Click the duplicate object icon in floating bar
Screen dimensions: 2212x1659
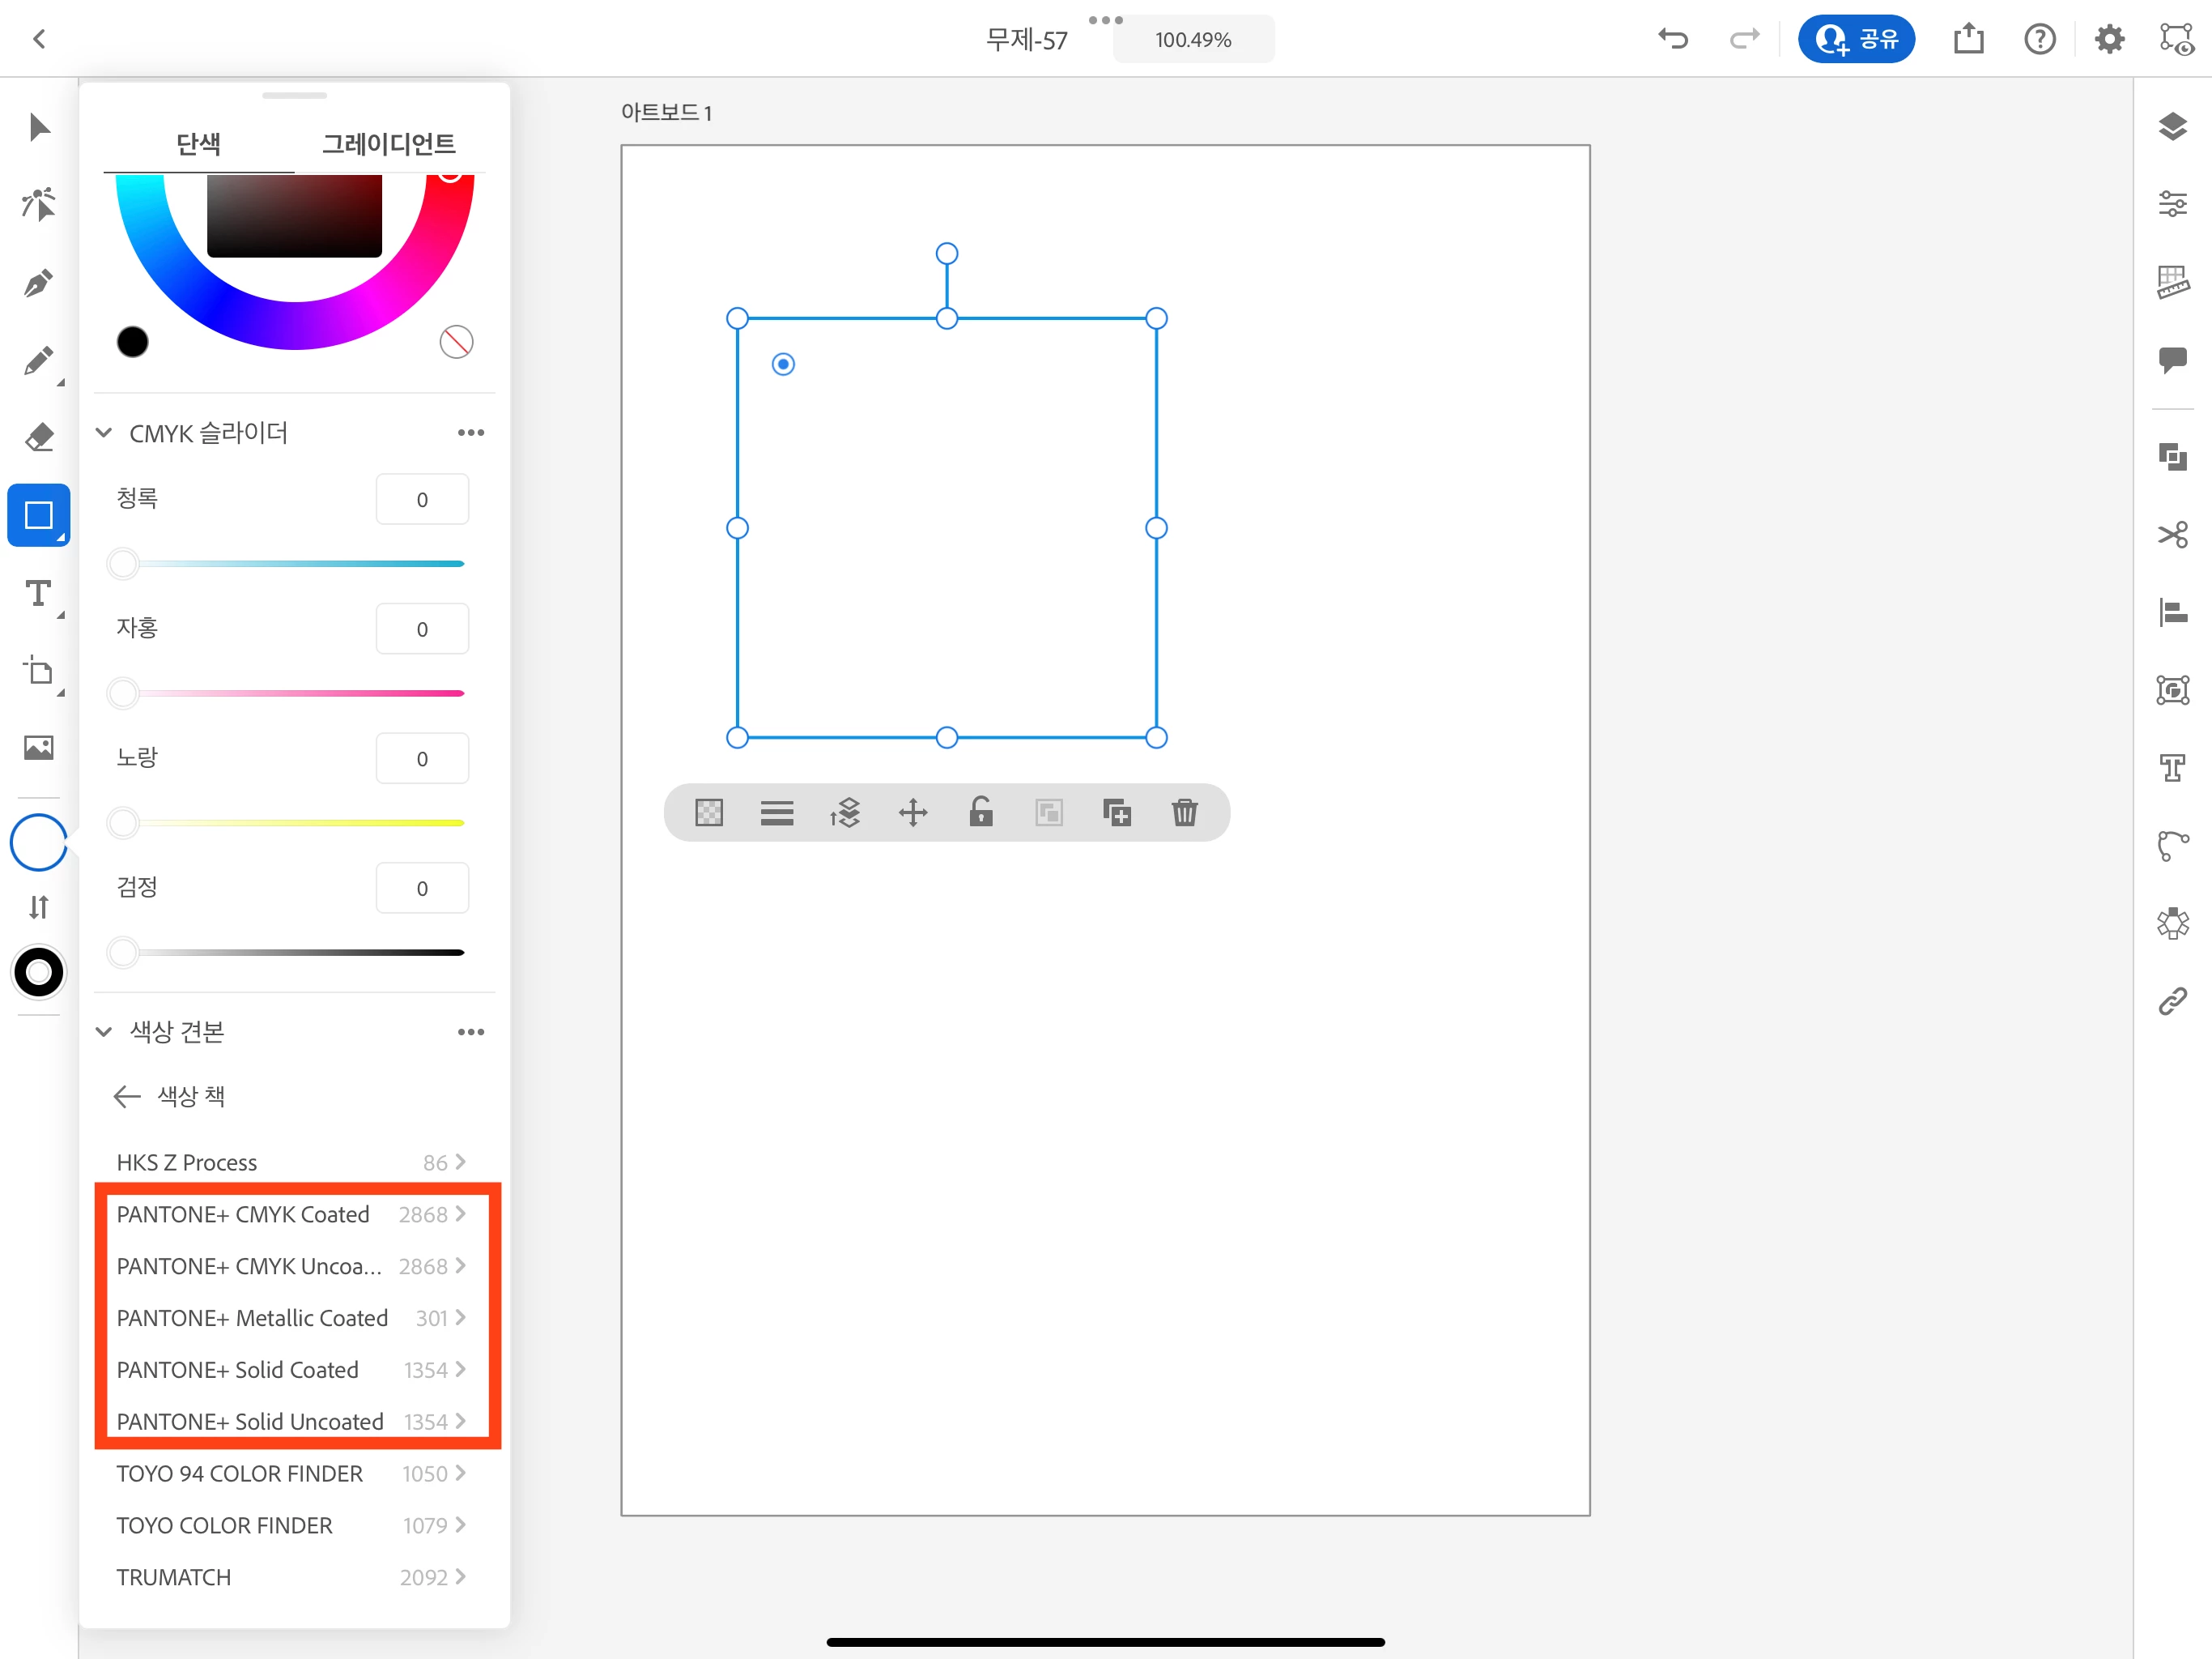[1116, 812]
